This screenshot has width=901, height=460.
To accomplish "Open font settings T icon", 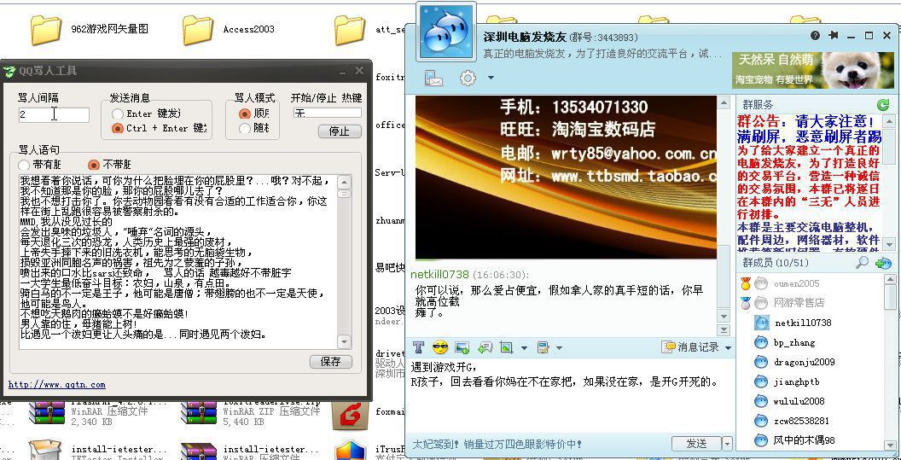I will [418, 347].
